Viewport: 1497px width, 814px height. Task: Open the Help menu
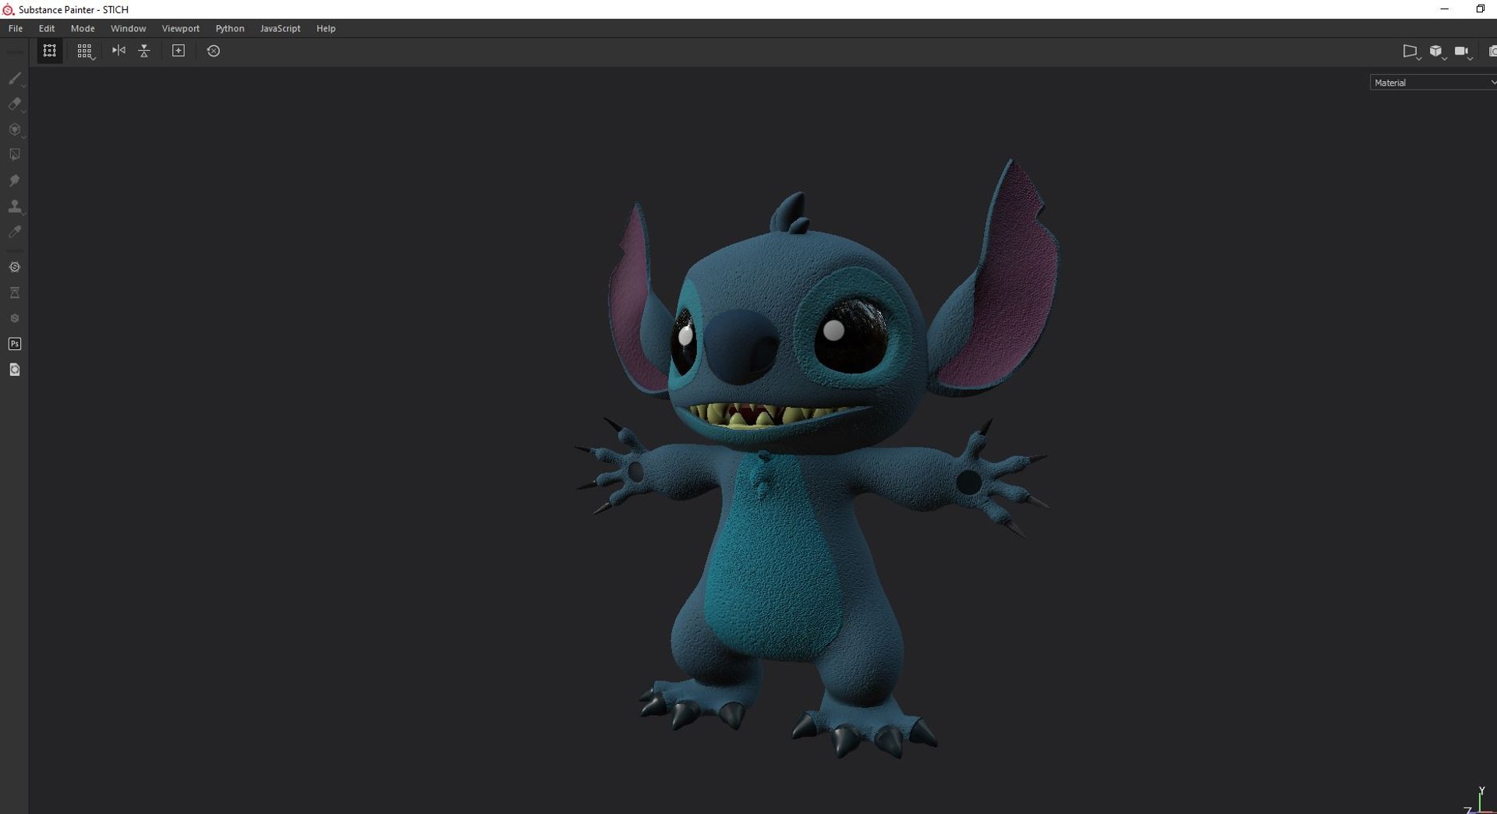point(326,28)
